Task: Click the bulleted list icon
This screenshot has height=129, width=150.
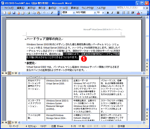Action: pyautogui.click(x=128, y=13)
